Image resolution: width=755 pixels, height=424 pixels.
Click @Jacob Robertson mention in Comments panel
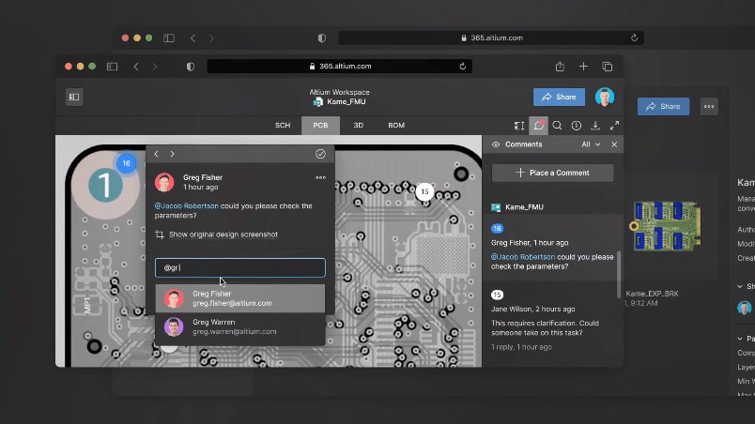522,257
